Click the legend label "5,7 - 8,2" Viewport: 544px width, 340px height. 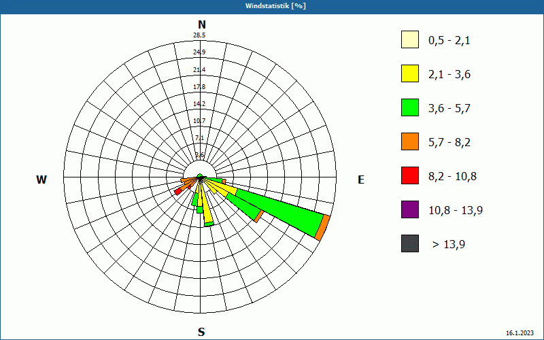(x=449, y=143)
